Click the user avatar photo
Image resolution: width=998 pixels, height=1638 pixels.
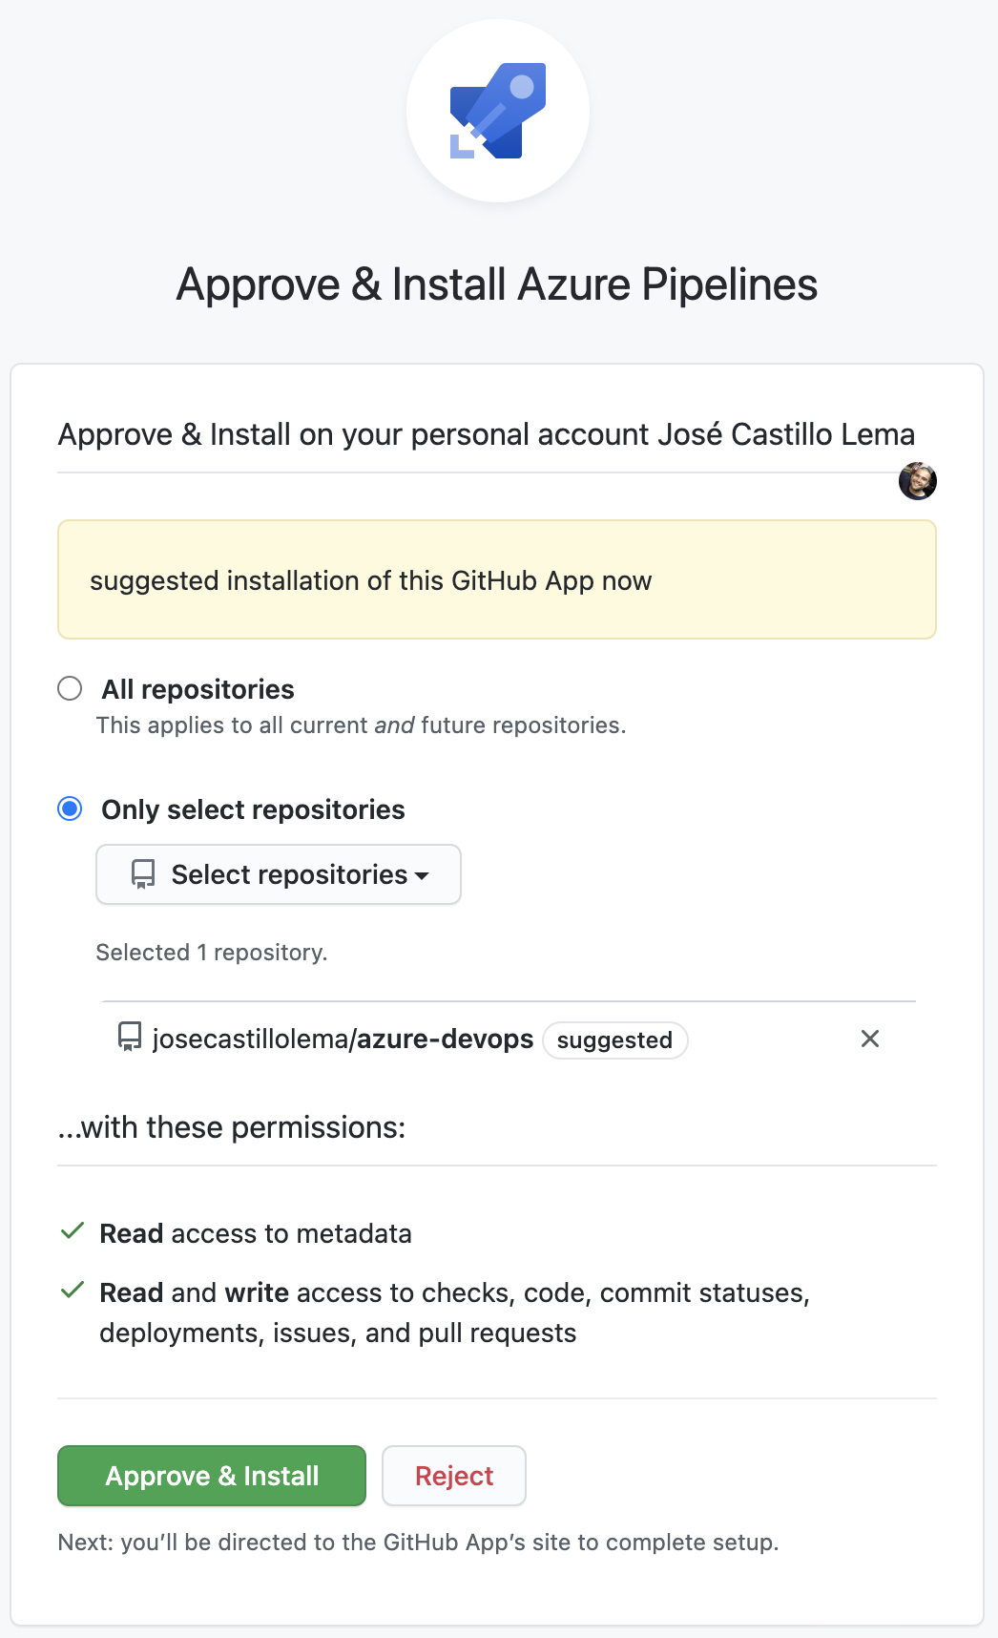(918, 481)
